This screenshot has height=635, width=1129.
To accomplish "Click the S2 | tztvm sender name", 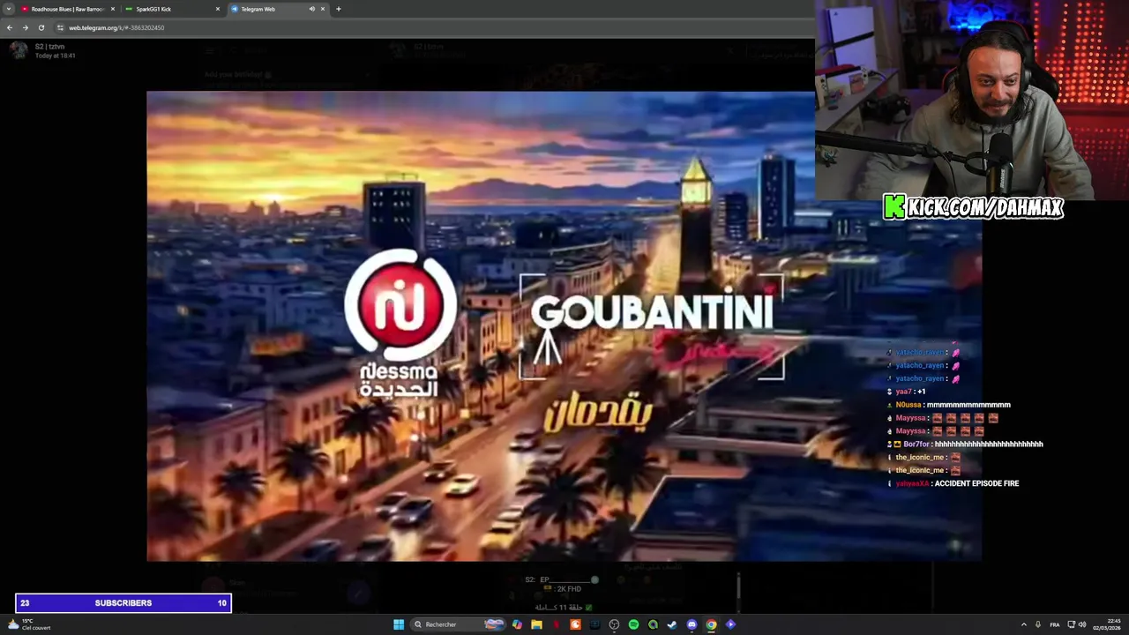I will 49,46.
